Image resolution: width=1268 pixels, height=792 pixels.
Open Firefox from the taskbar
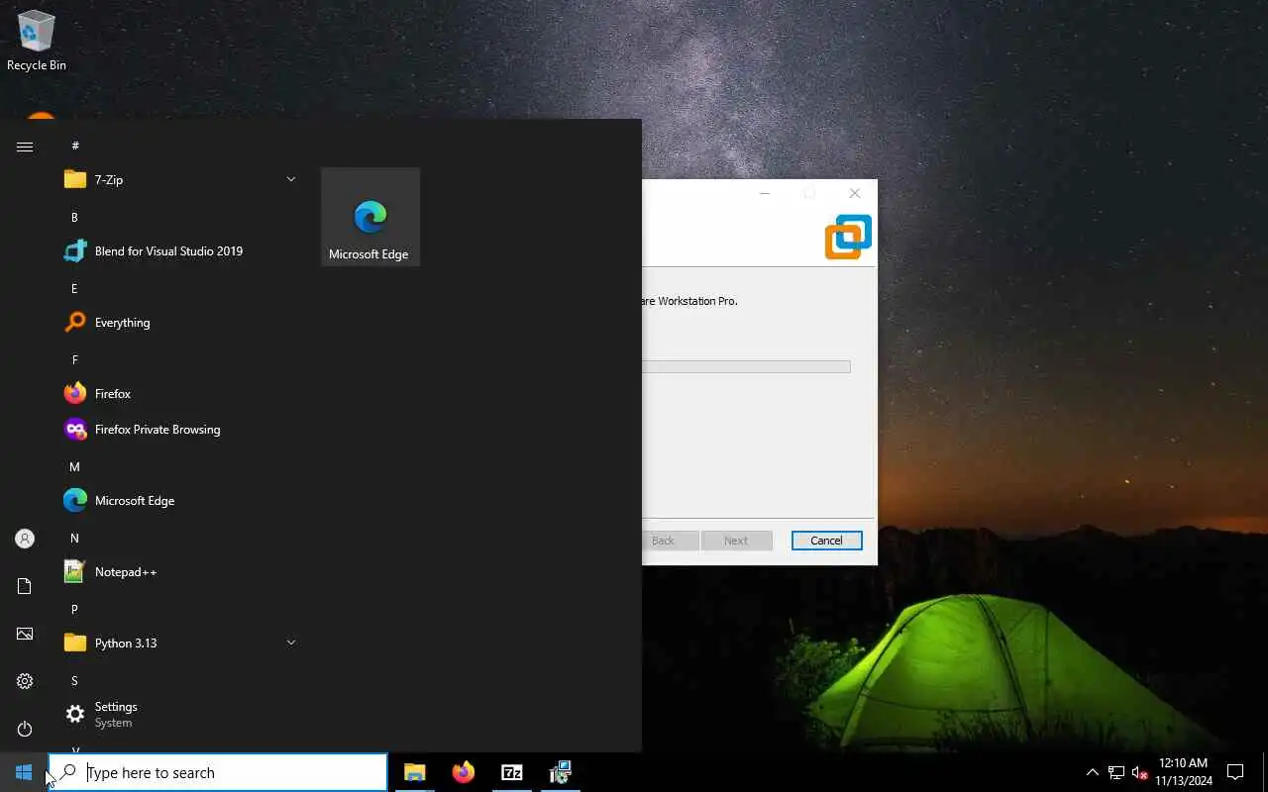pos(463,772)
